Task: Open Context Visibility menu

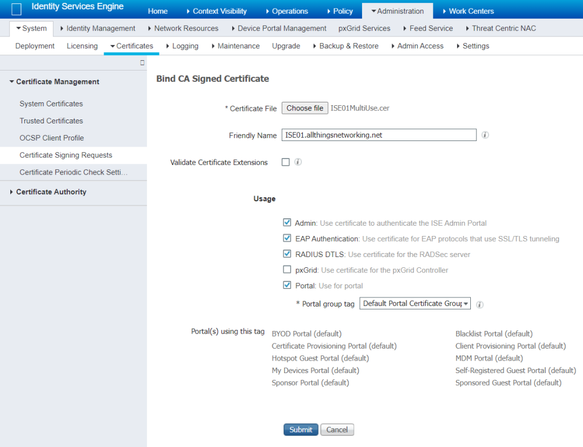Action: point(217,11)
